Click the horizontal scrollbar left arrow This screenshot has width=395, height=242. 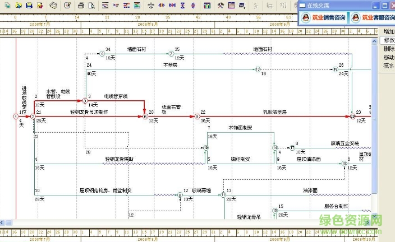point(2,222)
